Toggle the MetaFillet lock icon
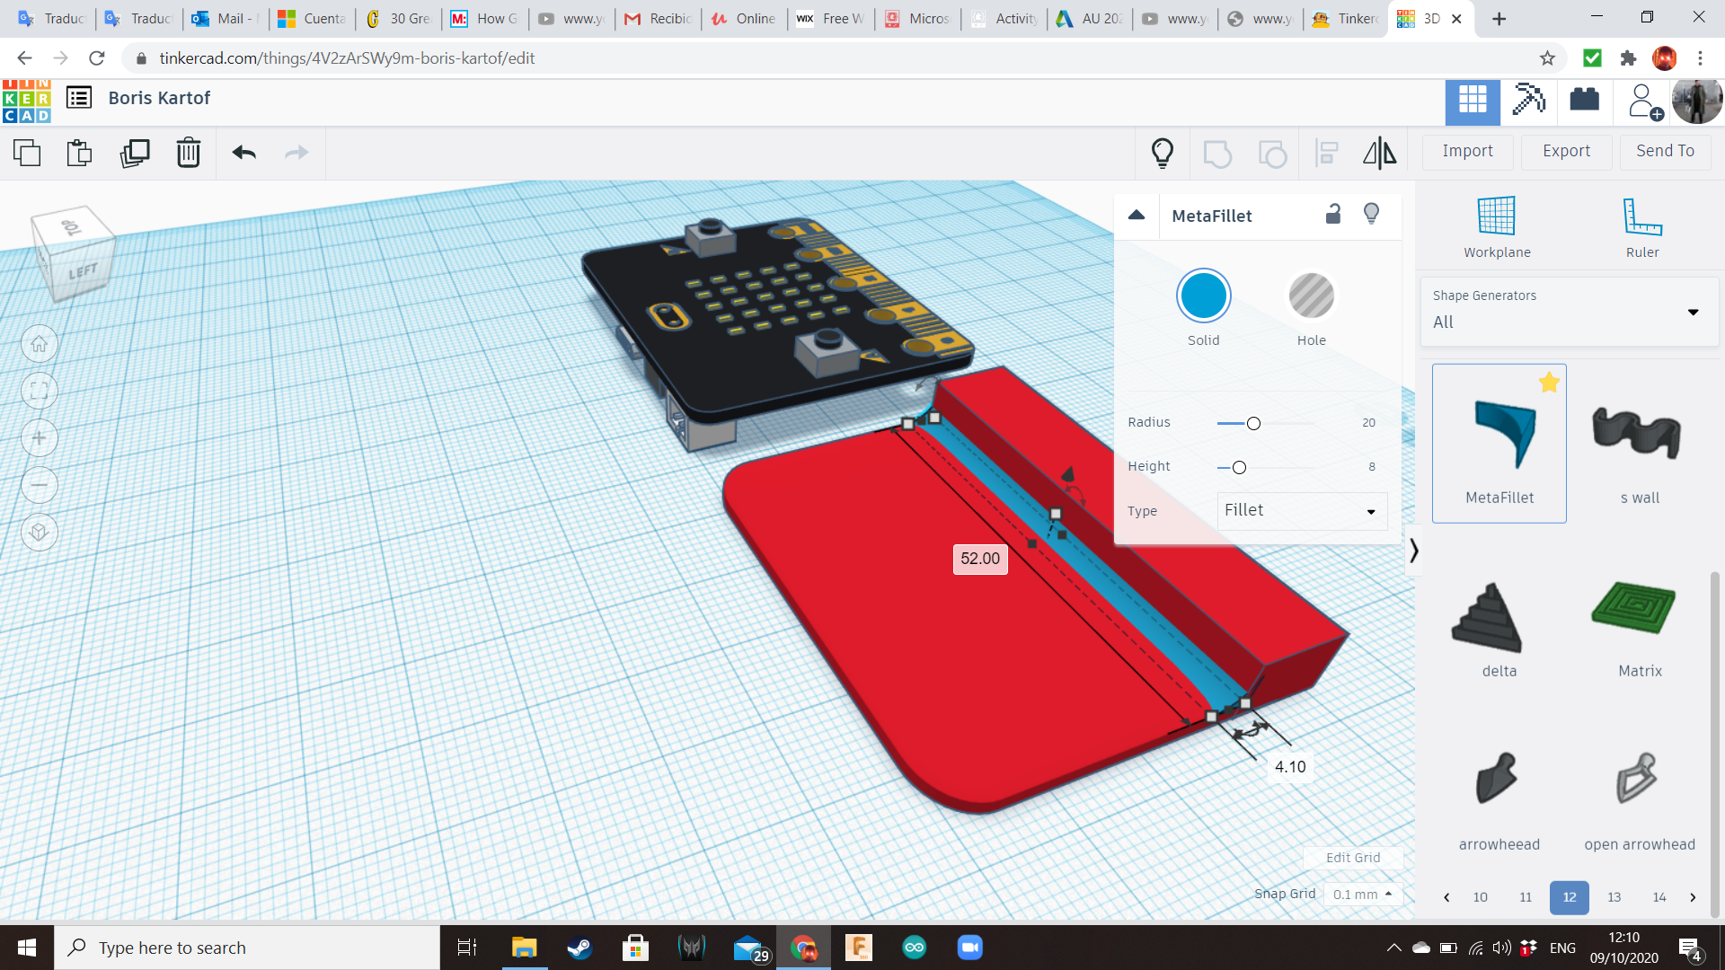This screenshot has width=1725, height=970. tap(1333, 214)
